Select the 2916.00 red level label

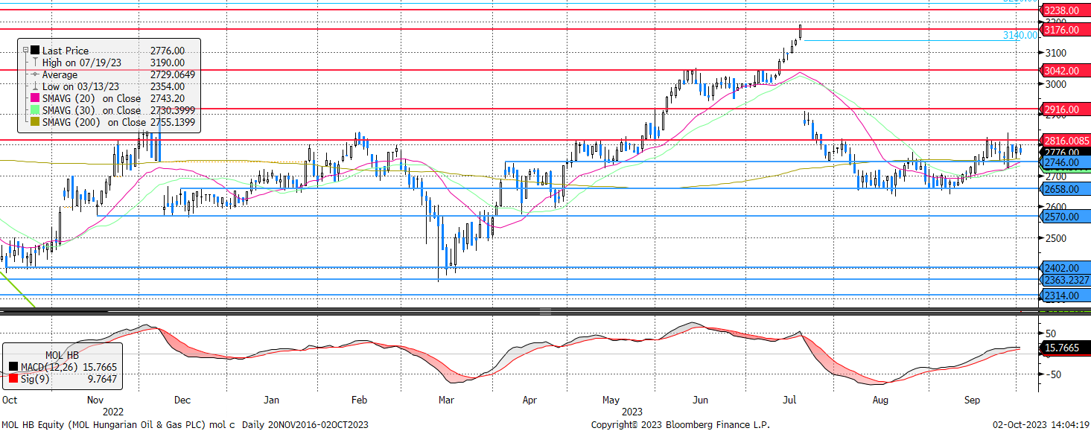[1063, 109]
